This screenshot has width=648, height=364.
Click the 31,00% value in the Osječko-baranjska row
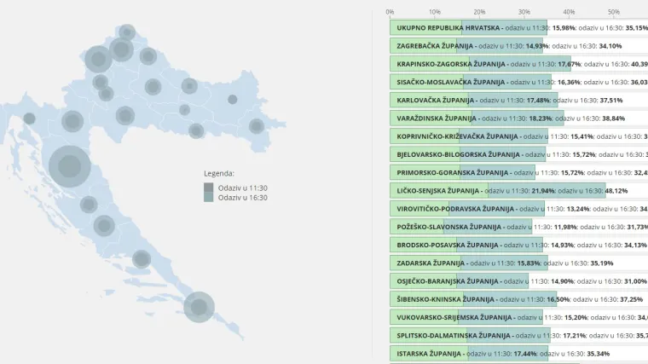point(635,281)
